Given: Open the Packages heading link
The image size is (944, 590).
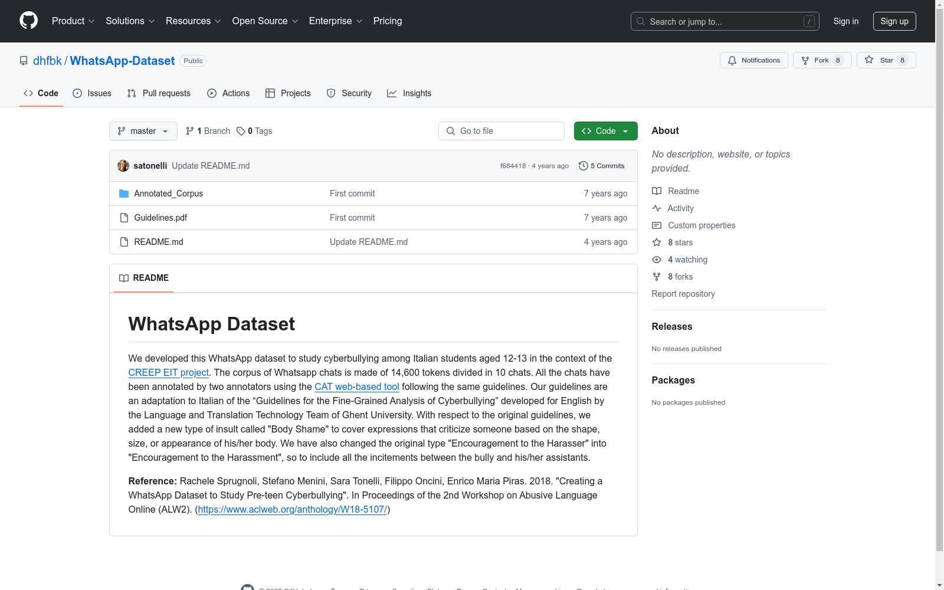Looking at the screenshot, I should tap(673, 380).
